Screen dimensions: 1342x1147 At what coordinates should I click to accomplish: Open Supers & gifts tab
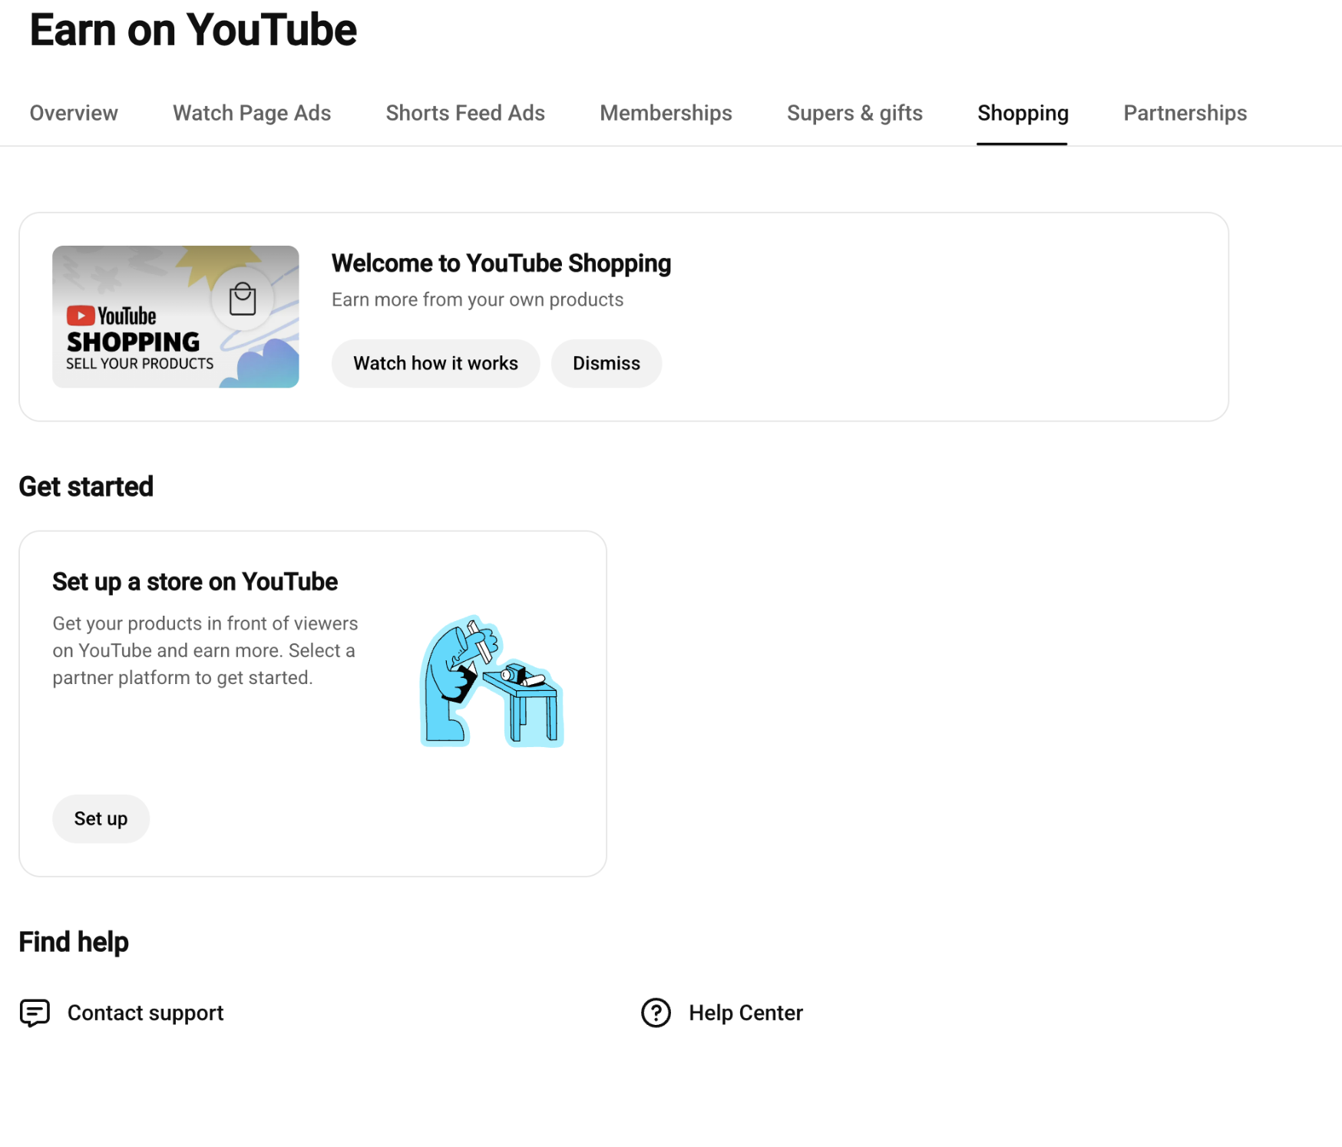(x=854, y=113)
